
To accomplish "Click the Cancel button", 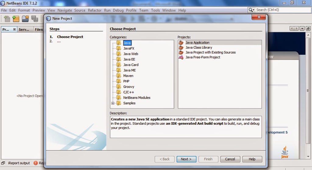I will click(x=230, y=159).
